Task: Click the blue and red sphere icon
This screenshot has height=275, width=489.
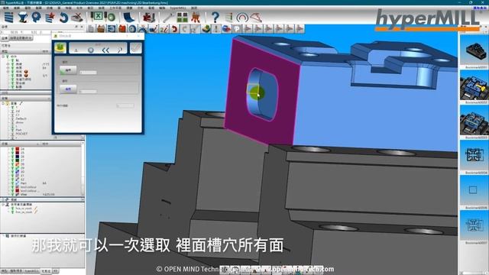Action: coord(226,29)
